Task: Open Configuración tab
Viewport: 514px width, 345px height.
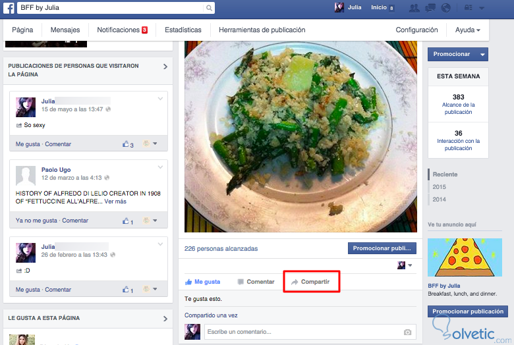Action: (416, 30)
